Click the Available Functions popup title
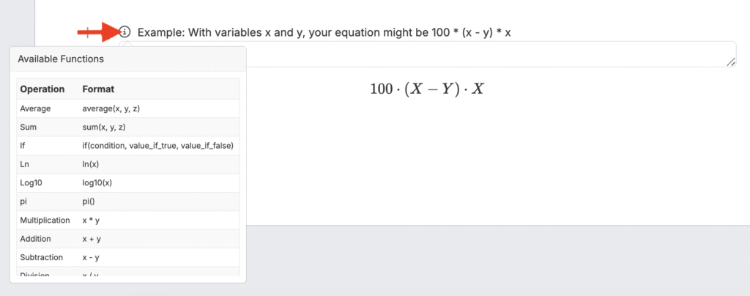The image size is (750, 296). pyautogui.click(x=61, y=59)
